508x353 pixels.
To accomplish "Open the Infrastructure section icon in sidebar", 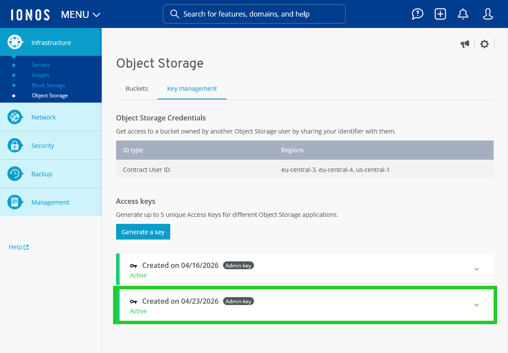I will 15,42.
